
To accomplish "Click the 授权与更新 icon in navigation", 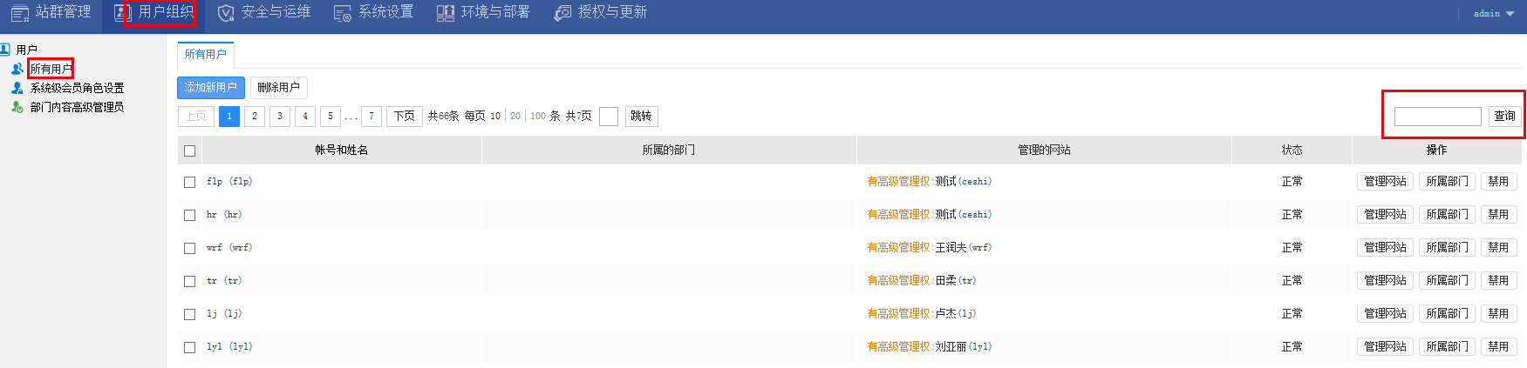I will coord(562,13).
